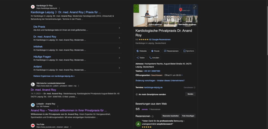
Task: Click info icon next to Rezensionen heading
Action: tap(153, 116)
